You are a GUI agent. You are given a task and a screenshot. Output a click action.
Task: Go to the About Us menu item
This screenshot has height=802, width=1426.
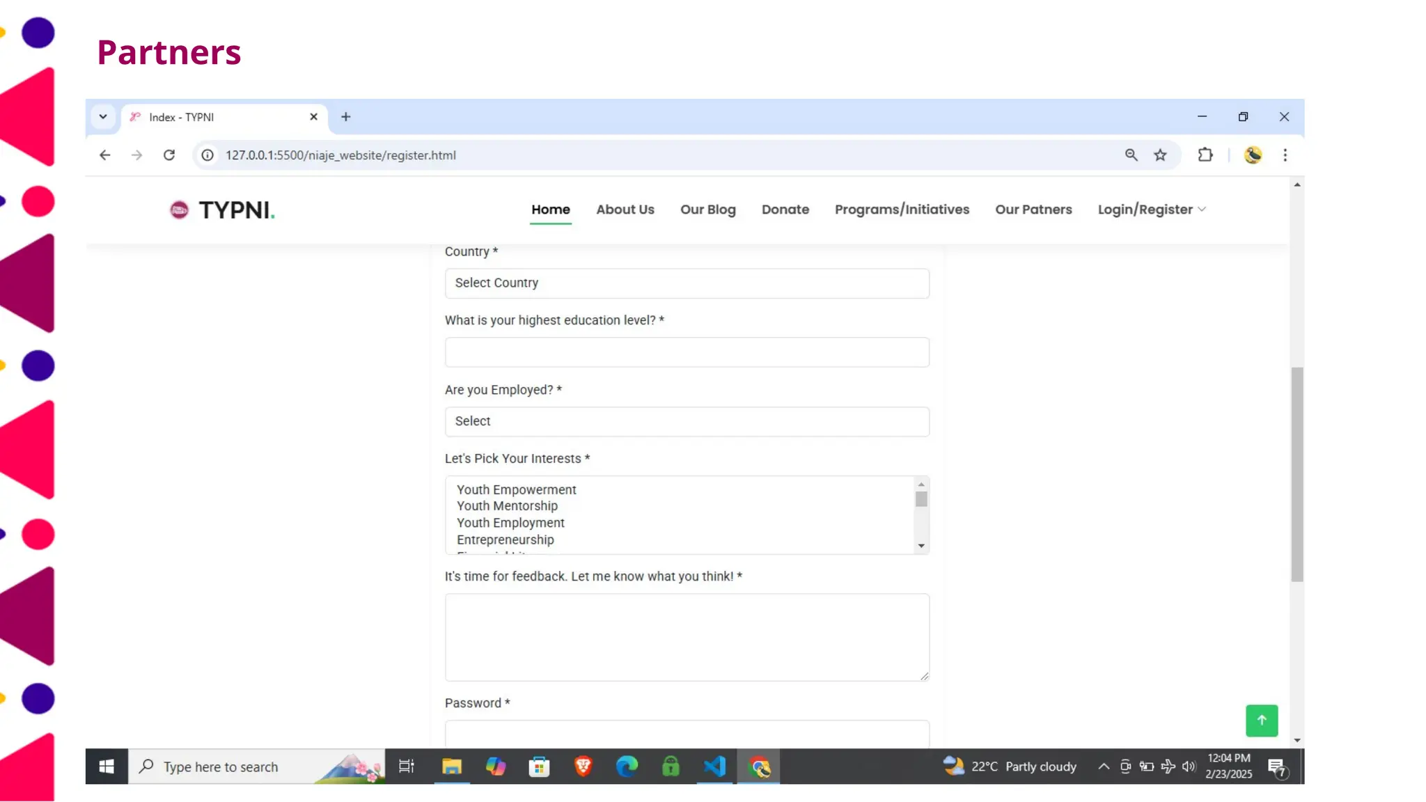(x=625, y=210)
